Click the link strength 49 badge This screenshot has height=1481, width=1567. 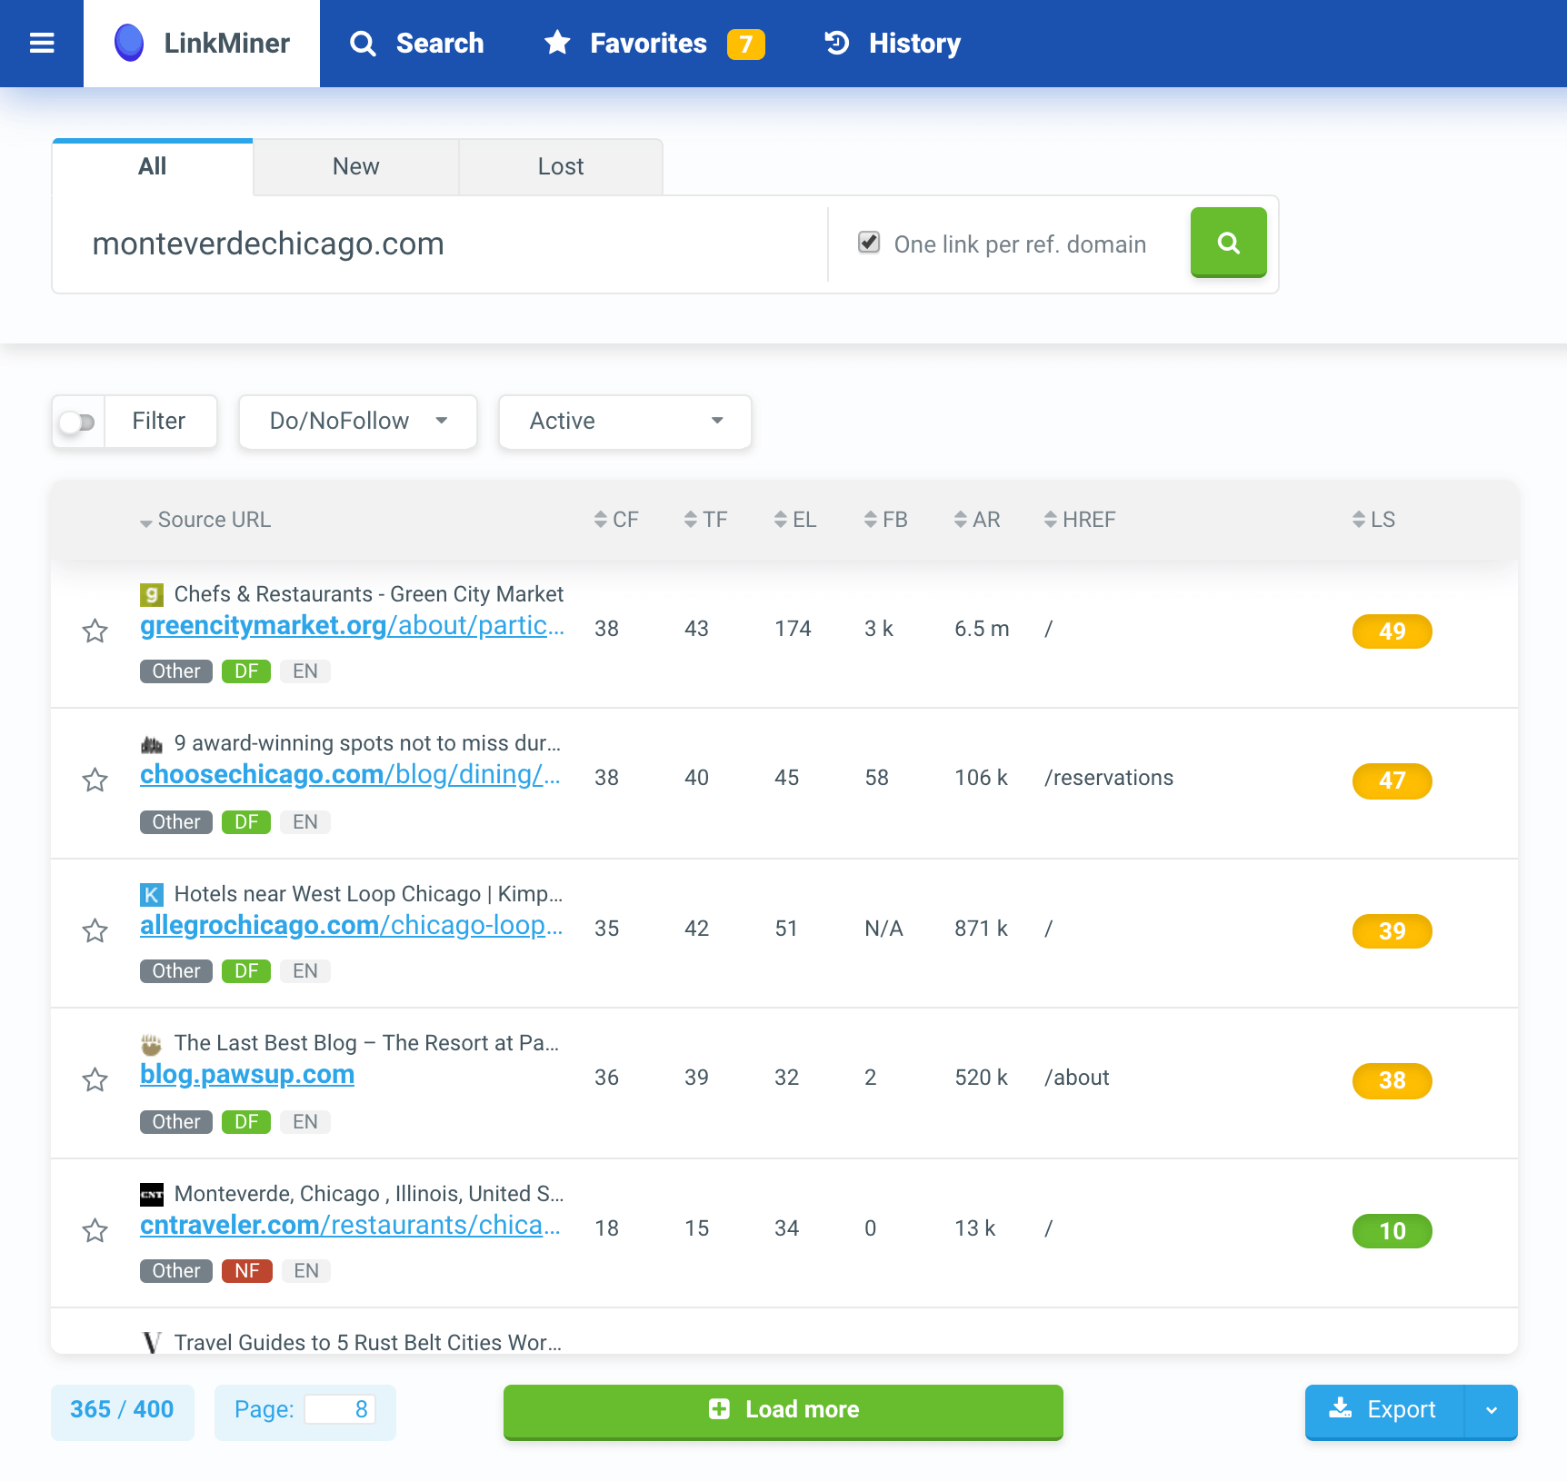(1392, 631)
